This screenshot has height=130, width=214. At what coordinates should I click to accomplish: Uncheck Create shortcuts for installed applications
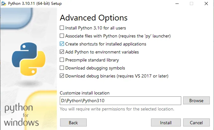[x=62, y=44]
